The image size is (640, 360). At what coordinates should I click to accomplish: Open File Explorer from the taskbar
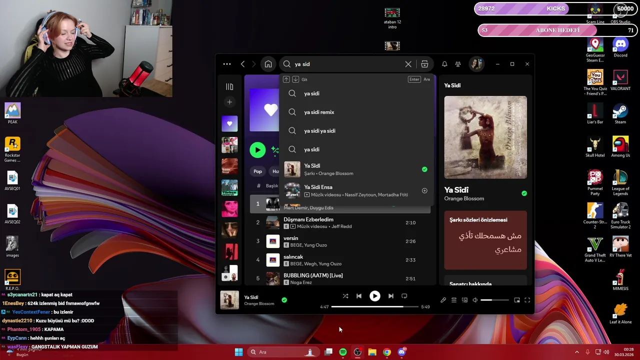(372, 352)
